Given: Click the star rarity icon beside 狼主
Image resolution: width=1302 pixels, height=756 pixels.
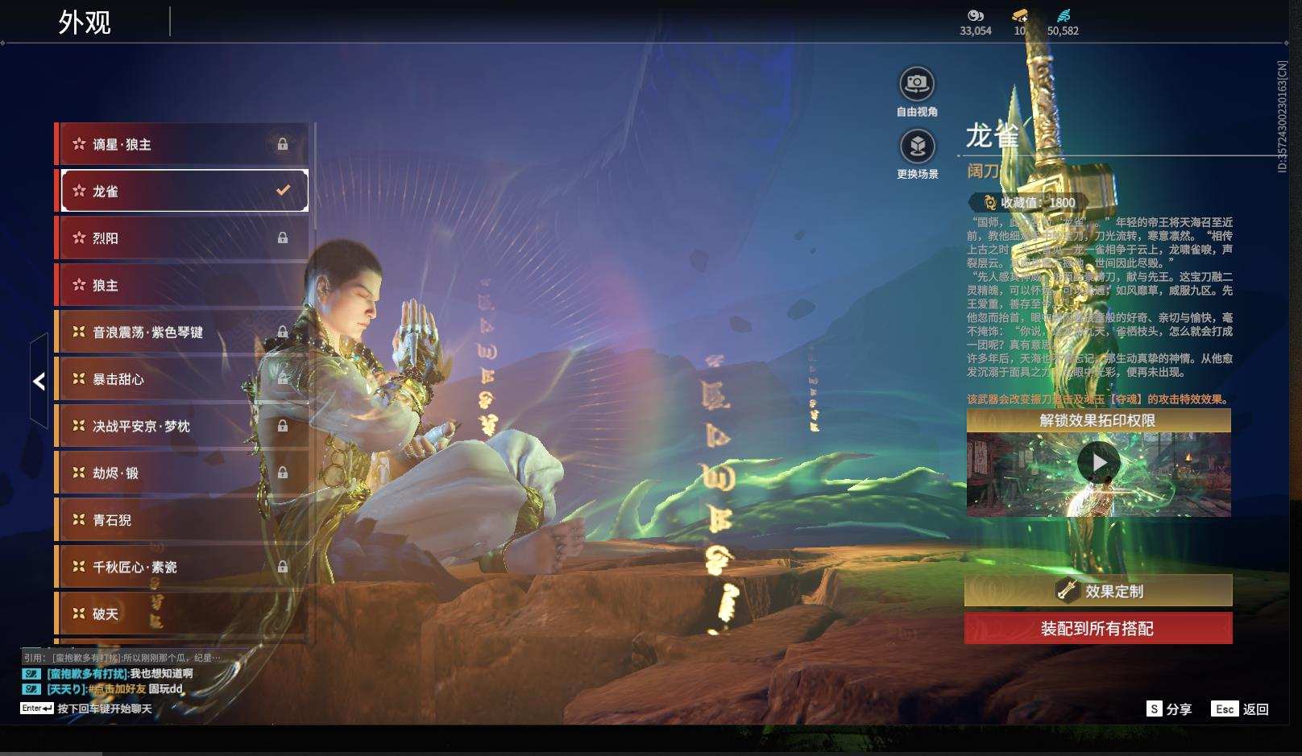Looking at the screenshot, I should pyautogui.click(x=79, y=285).
